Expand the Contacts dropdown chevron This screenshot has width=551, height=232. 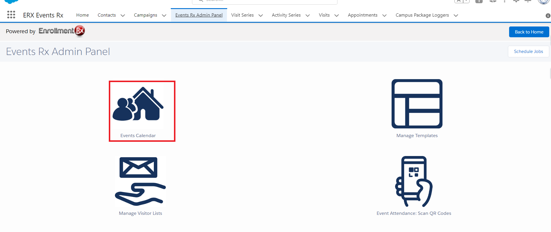click(123, 15)
